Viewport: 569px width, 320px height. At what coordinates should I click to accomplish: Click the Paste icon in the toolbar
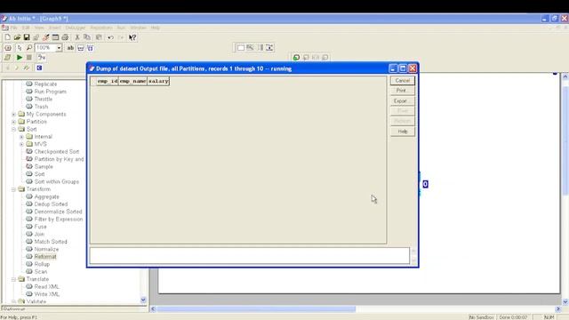click(99, 37)
